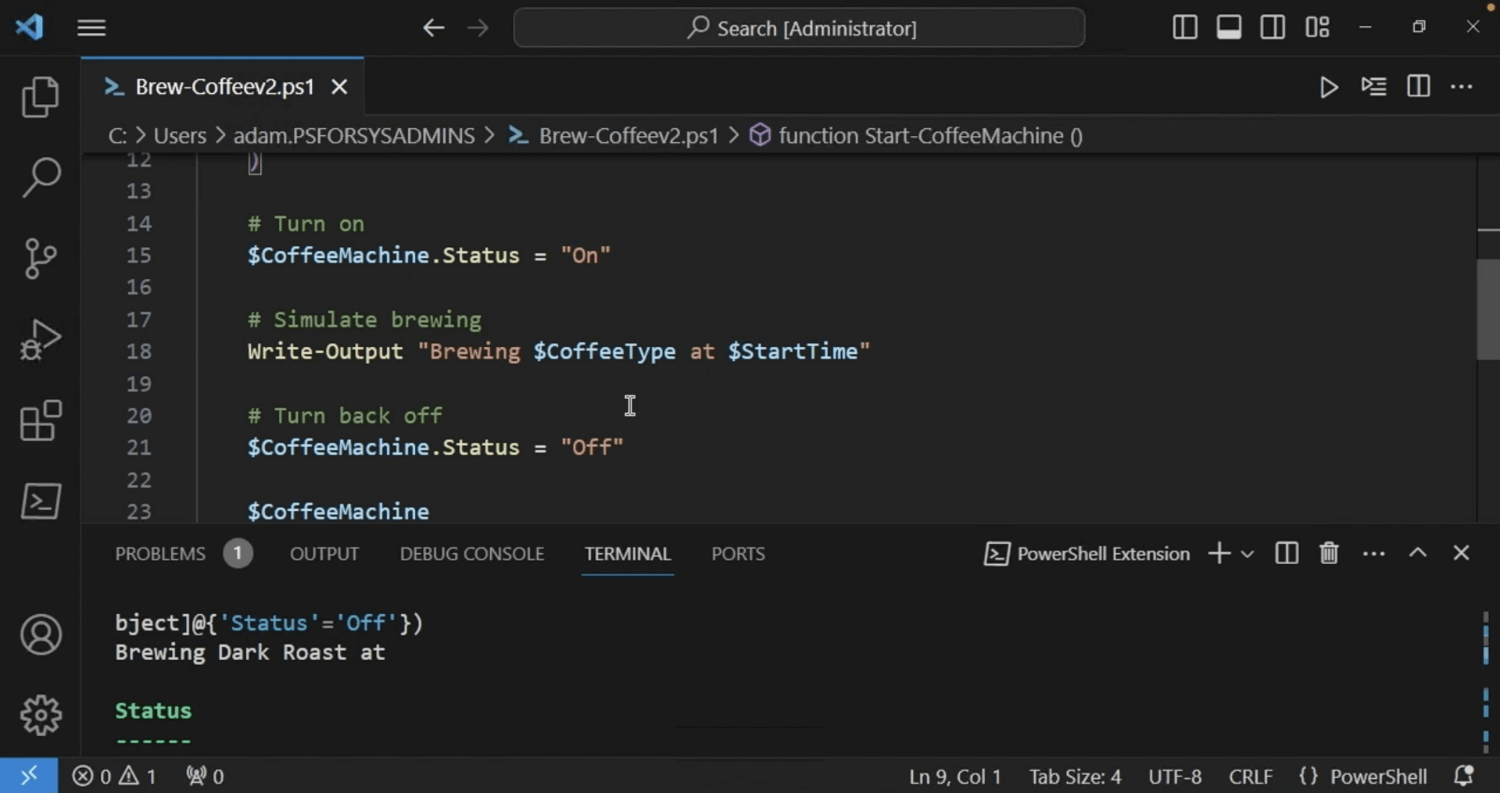
Task: Open Customize Layout options
Action: [1317, 27]
